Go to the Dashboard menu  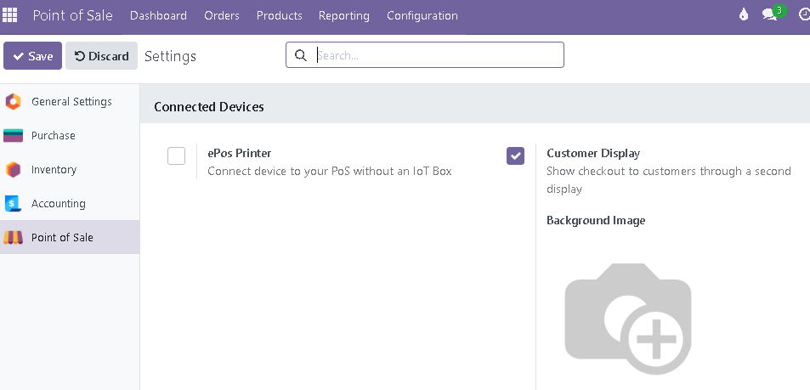pos(158,15)
